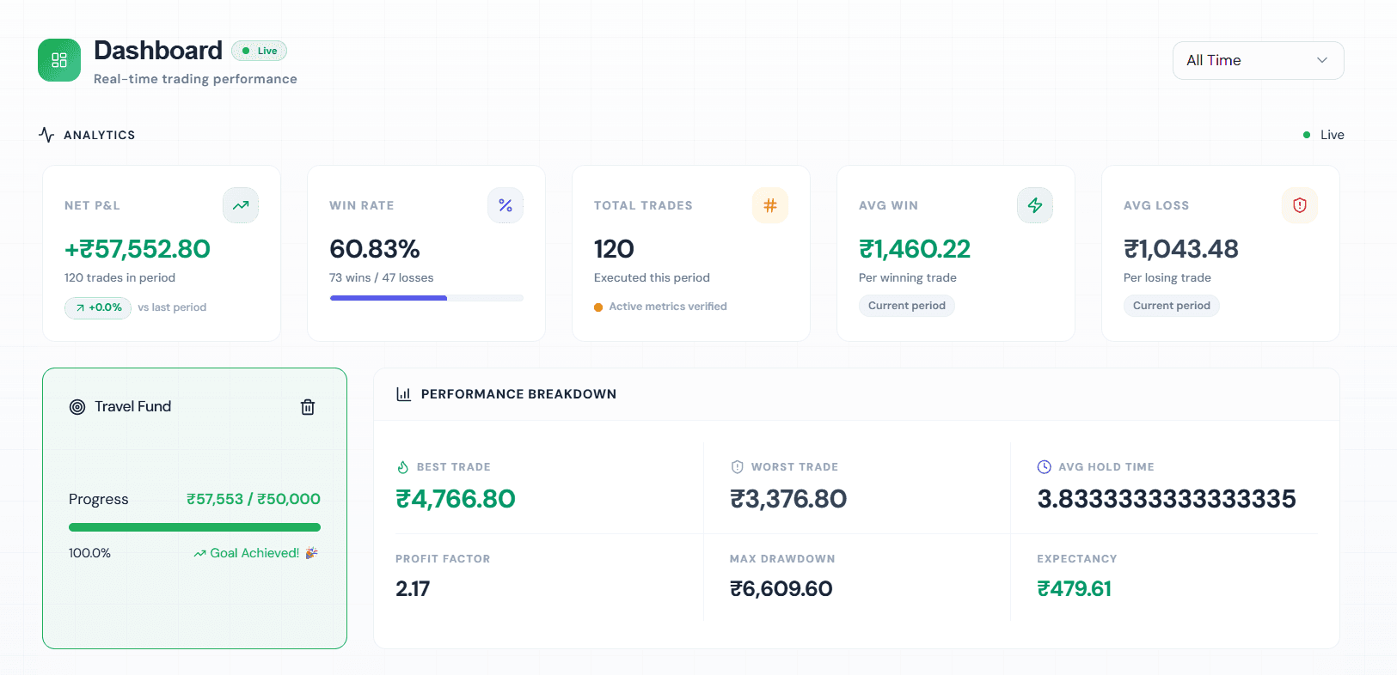Click the 120 total trades value
This screenshot has width=1397, height=675.
click(614, 249)
